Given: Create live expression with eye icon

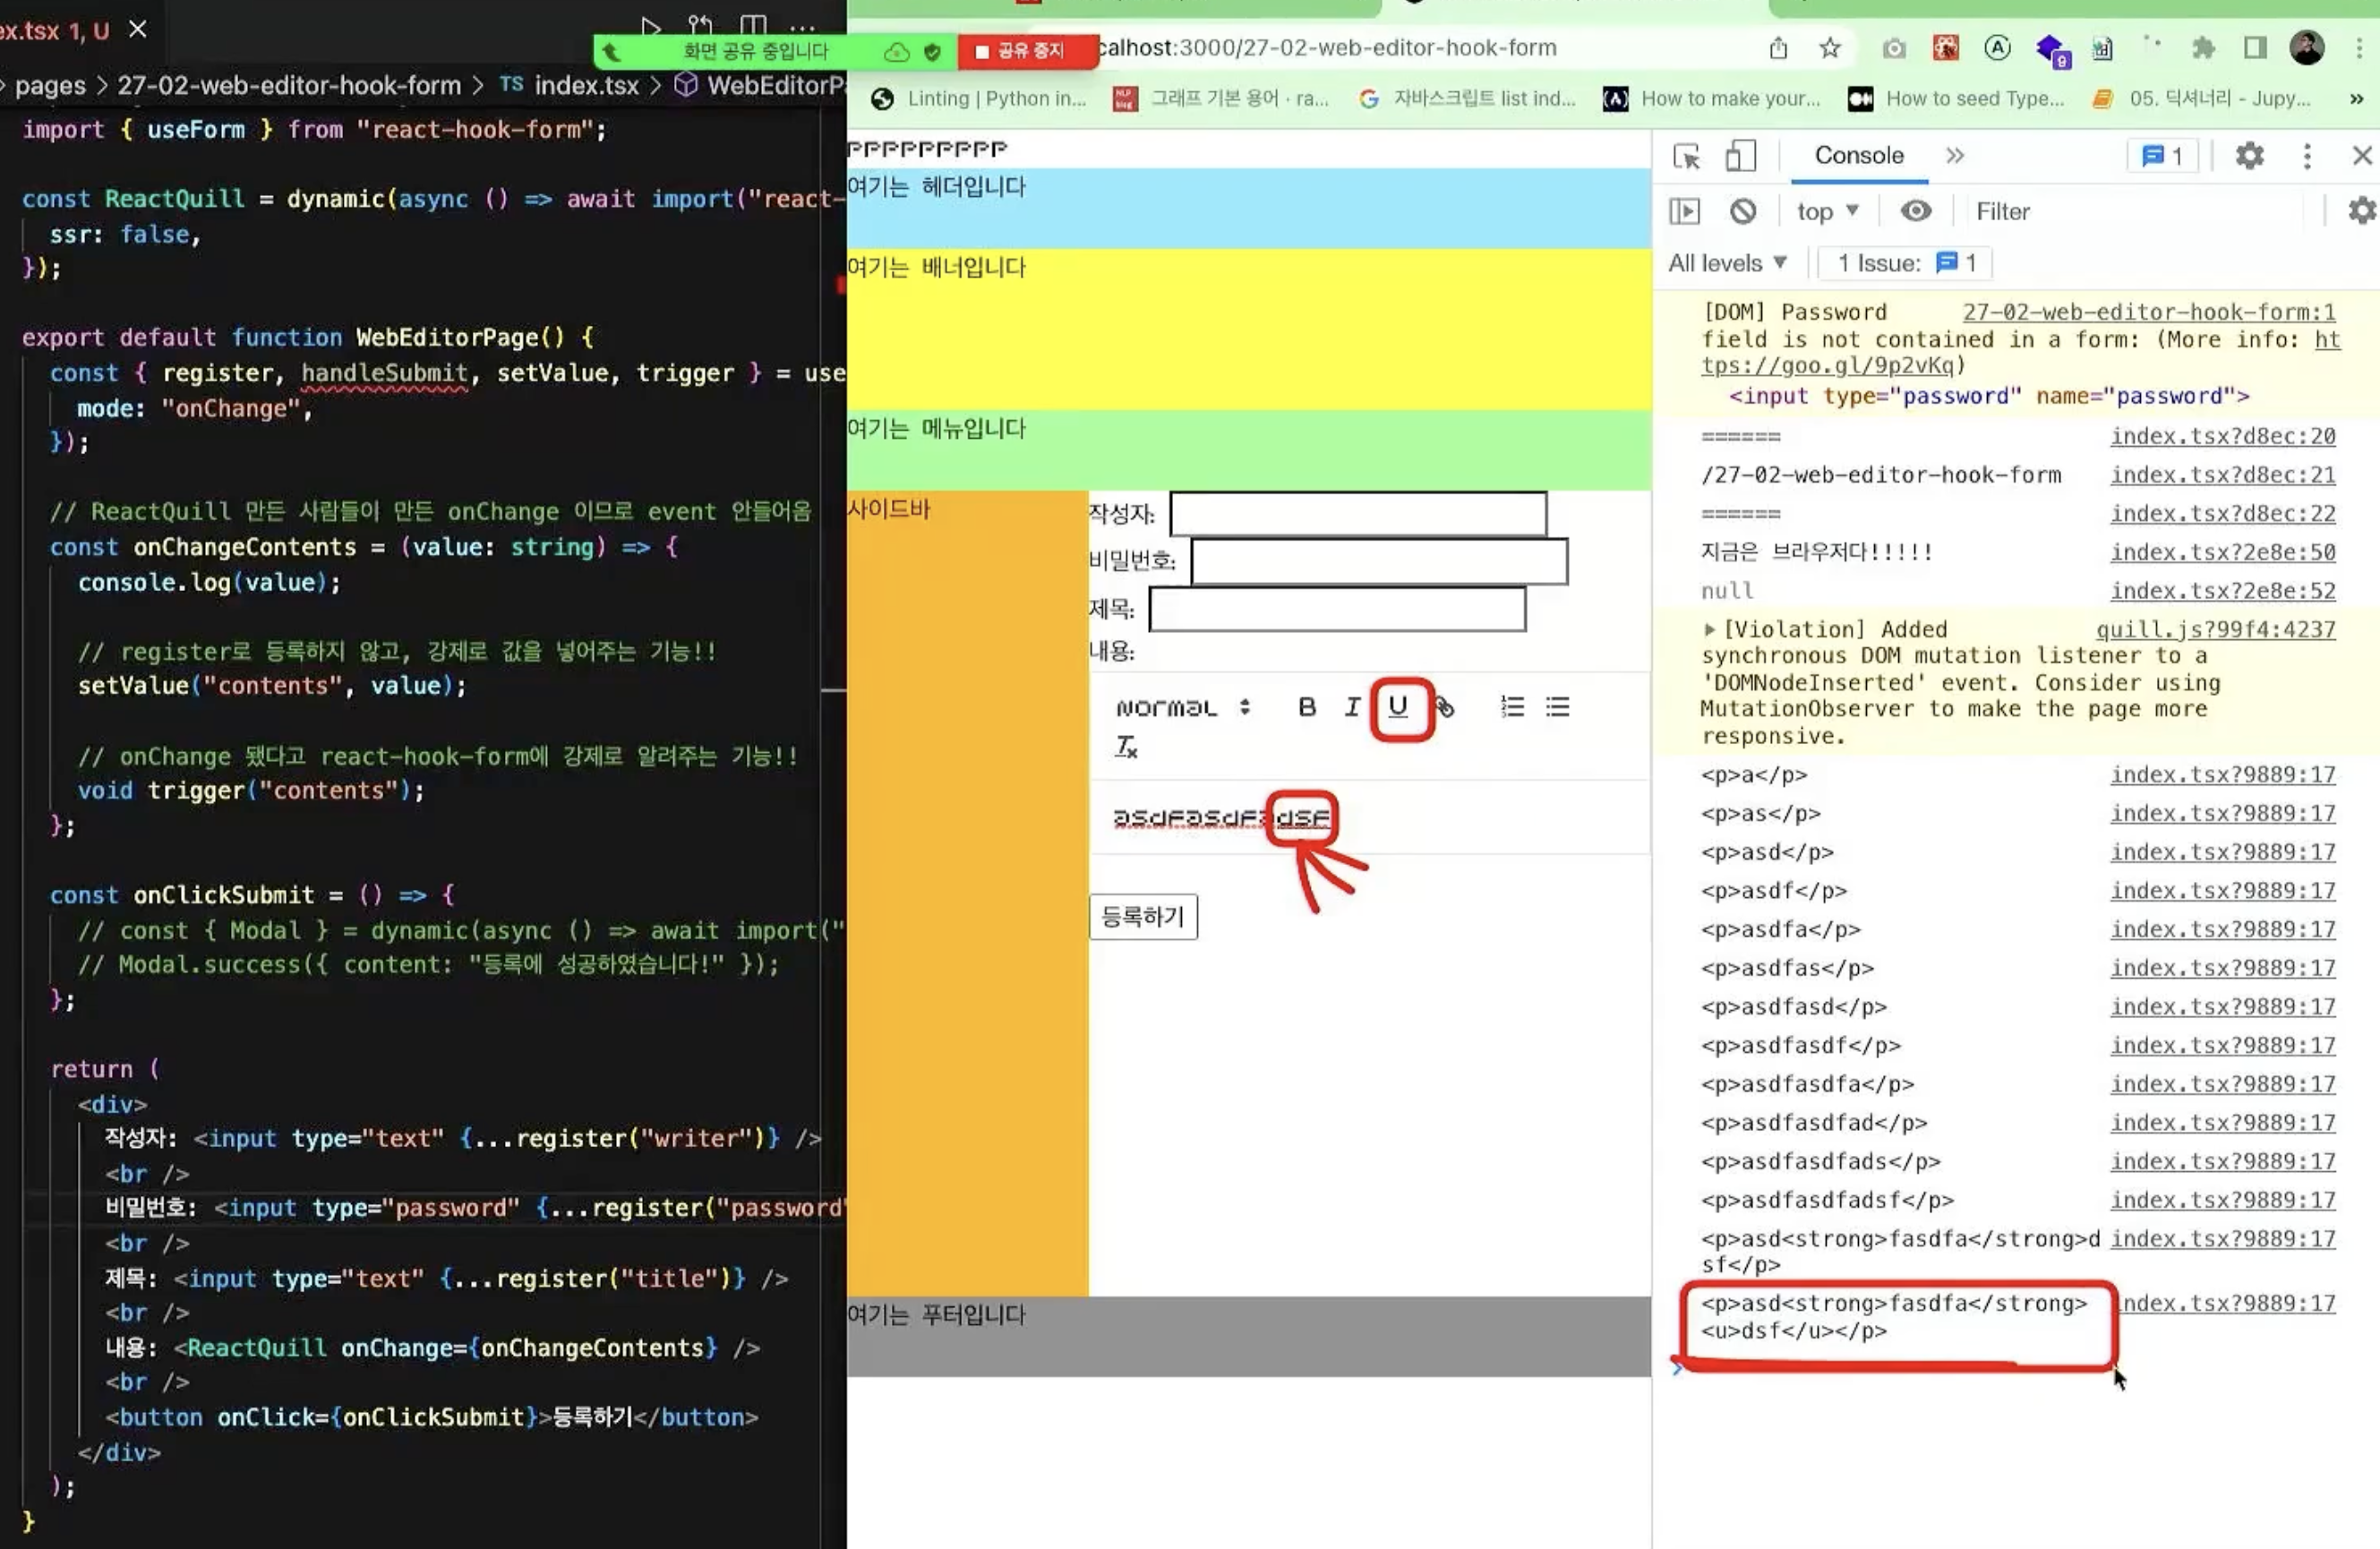Looking at the screenshot, I should pos(1915,211).
